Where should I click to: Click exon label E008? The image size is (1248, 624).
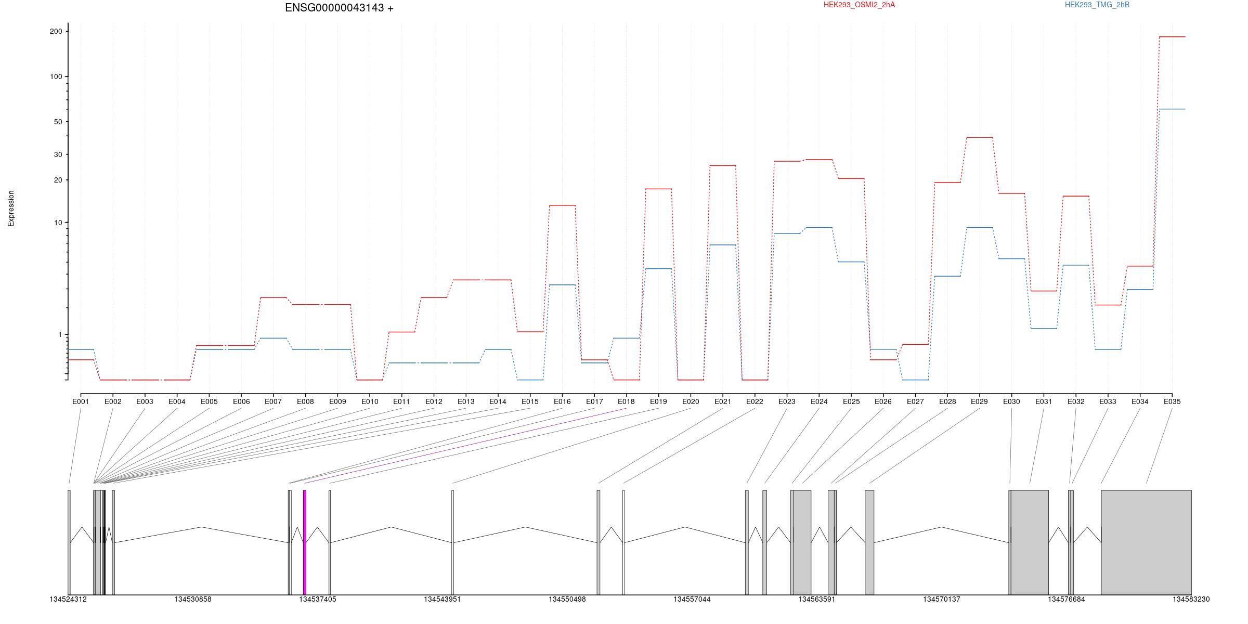pos(305,401)
